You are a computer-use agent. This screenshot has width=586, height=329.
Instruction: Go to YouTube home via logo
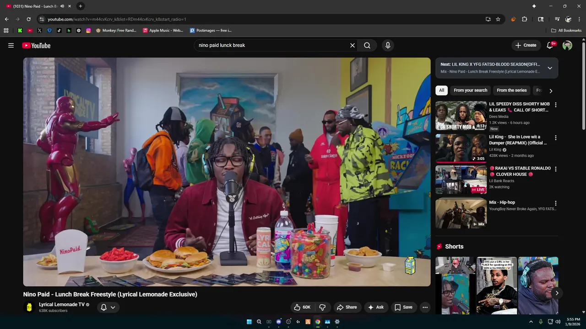coord(36,45)
